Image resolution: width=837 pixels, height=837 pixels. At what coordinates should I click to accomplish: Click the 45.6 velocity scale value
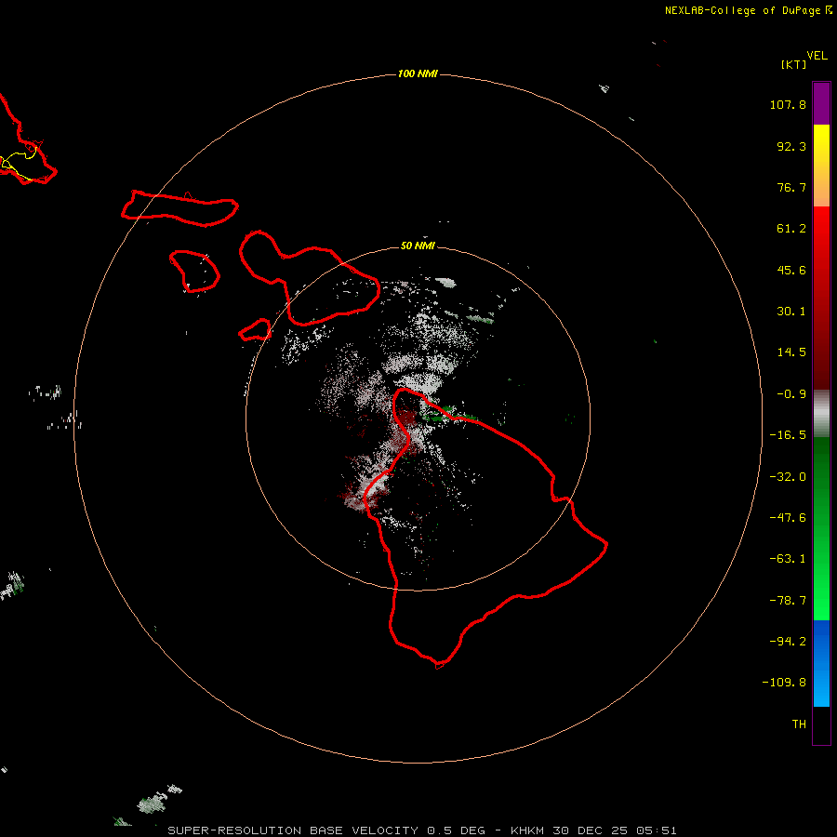click(791, 270)
